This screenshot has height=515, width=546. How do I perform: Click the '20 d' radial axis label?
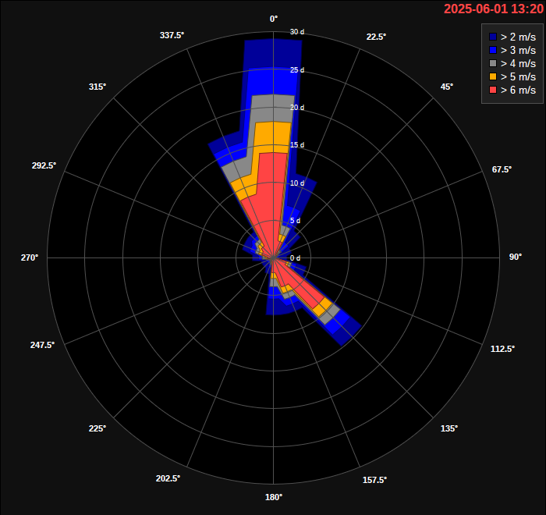297,108
